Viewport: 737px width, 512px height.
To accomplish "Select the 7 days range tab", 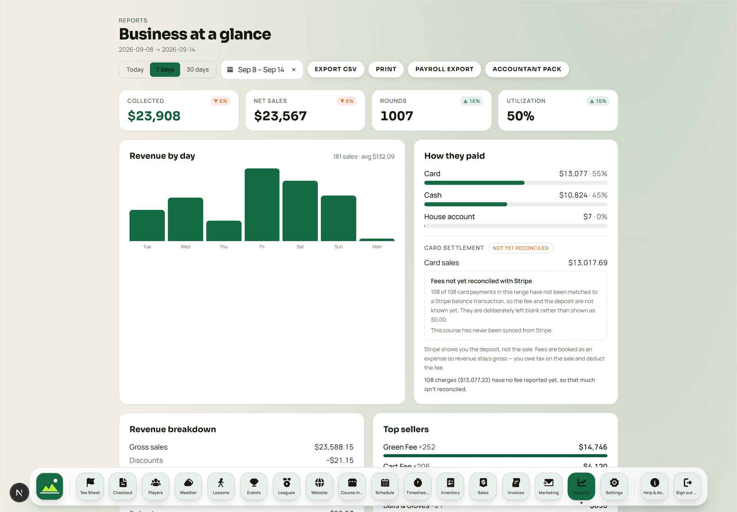I will click(x=165, y=70).
